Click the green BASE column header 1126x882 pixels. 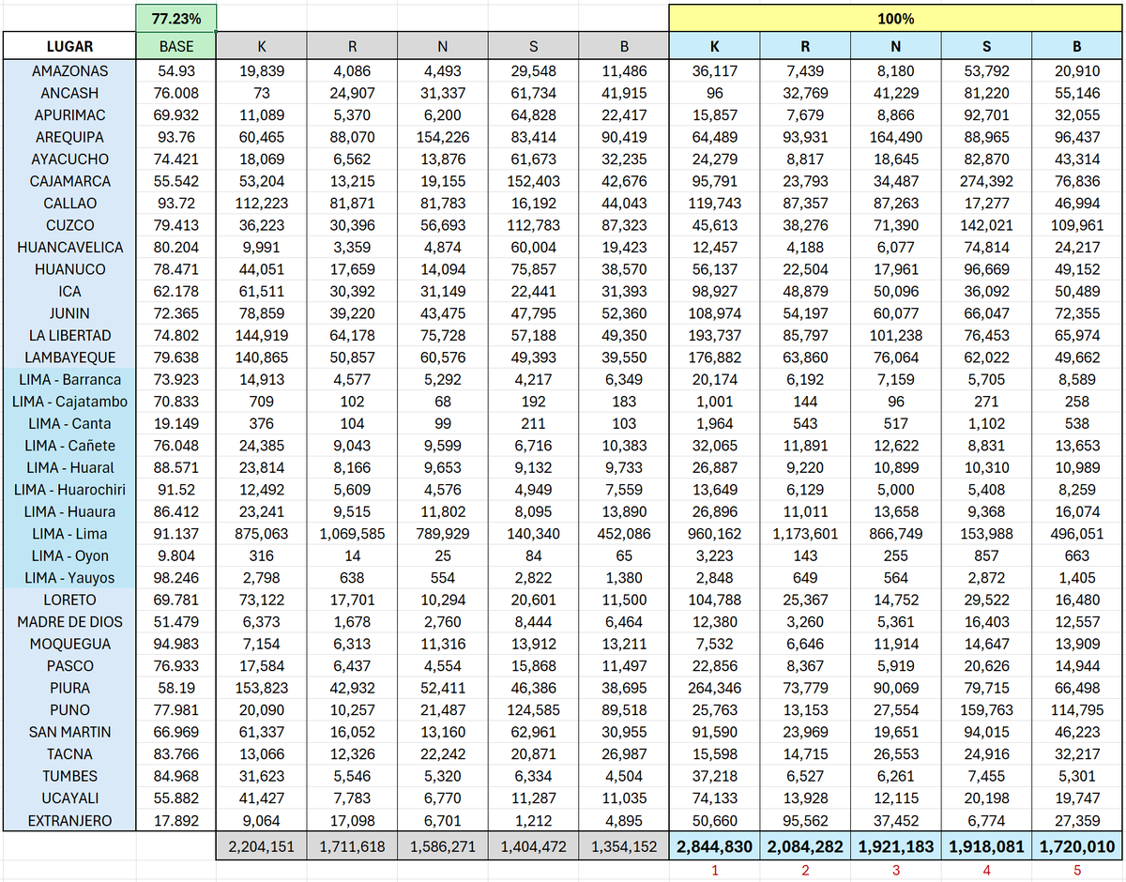coord(176,46)
